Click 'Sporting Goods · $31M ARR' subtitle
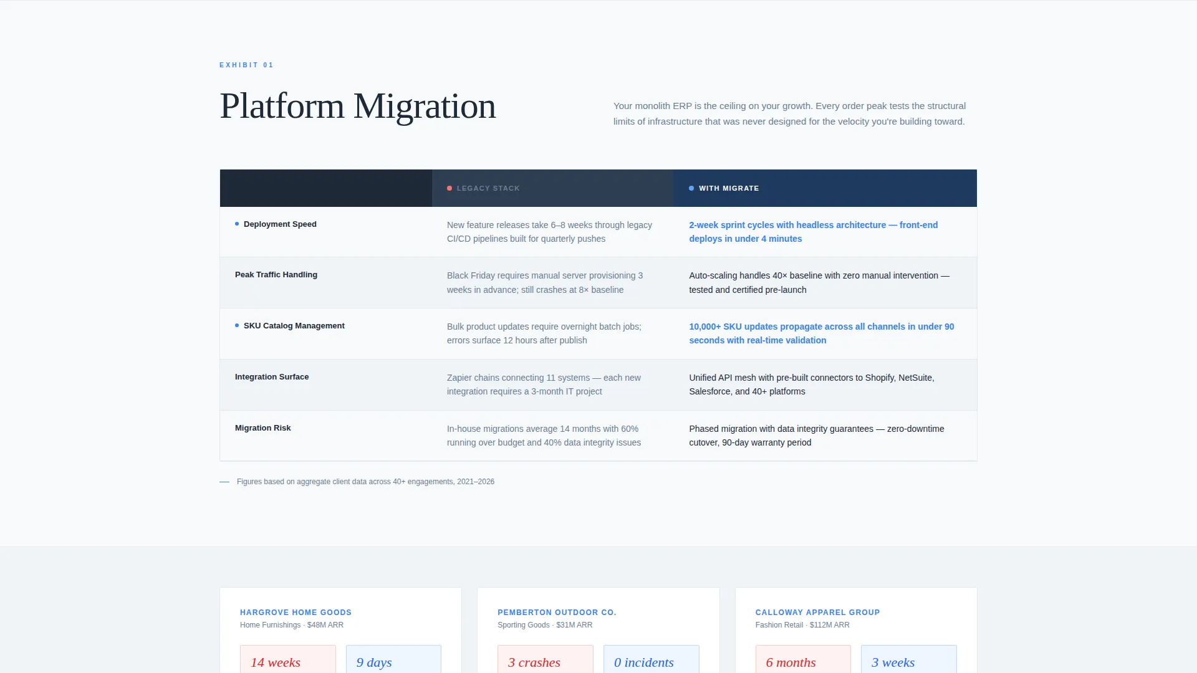 tap(545, 625)
